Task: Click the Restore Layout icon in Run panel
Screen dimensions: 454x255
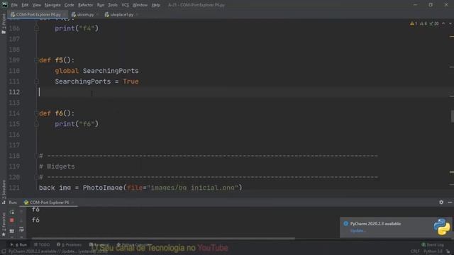Action: click(12, 231)
